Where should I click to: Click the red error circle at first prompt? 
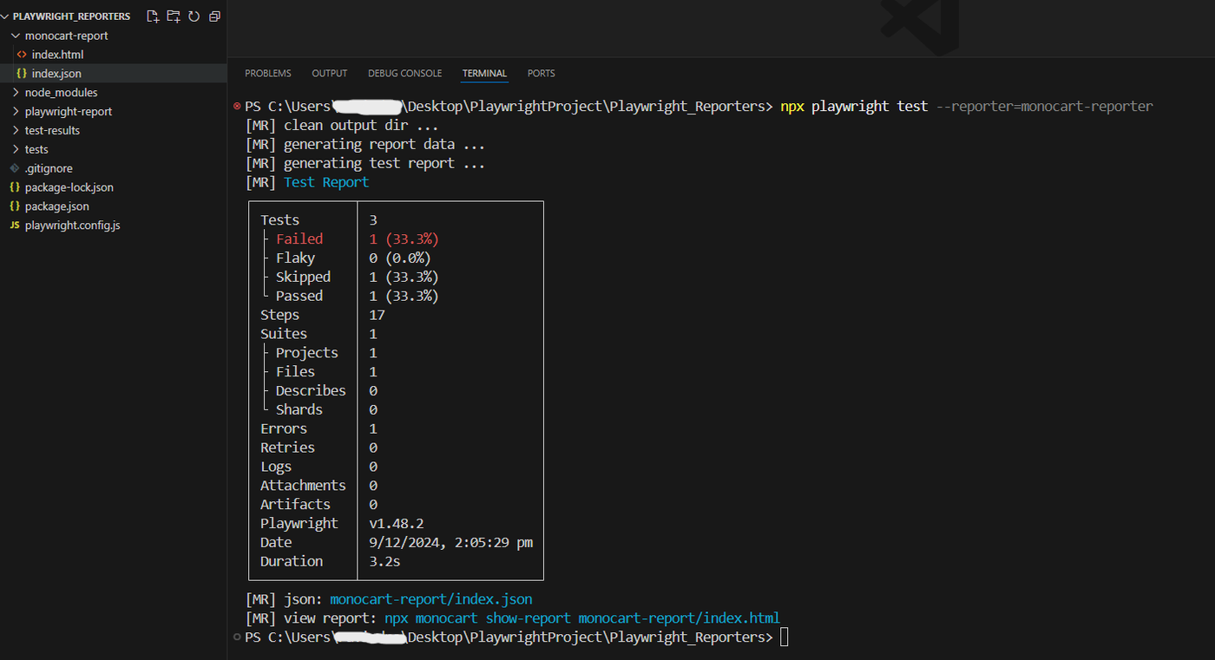point(237,107)
